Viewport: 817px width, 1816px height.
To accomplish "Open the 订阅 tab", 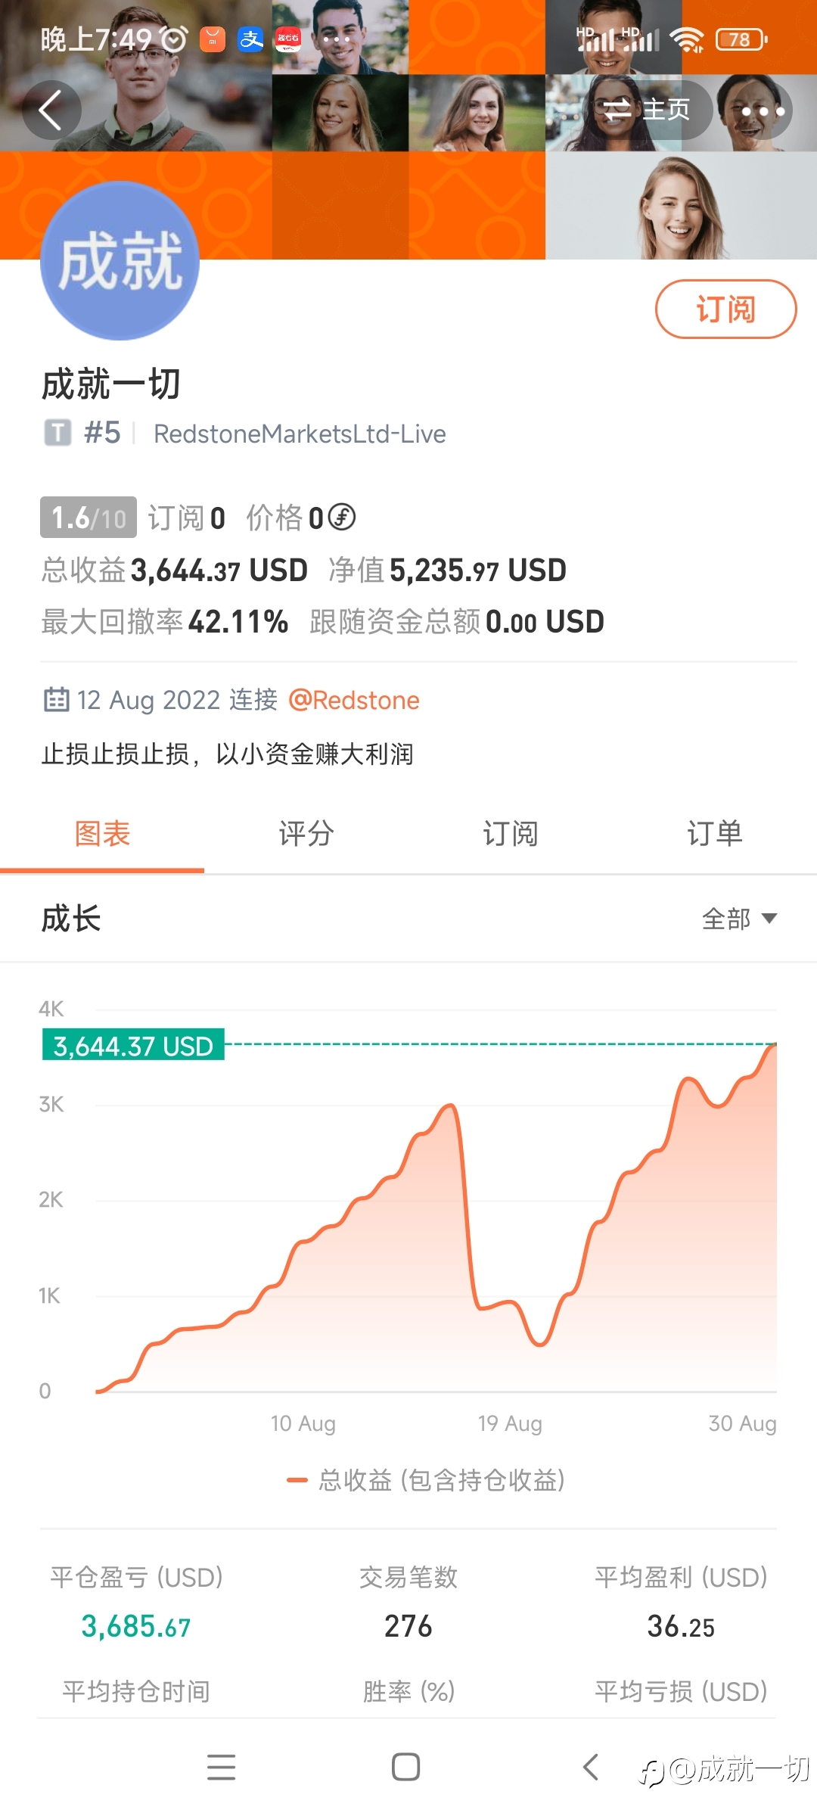I will (x=510, y=834).
